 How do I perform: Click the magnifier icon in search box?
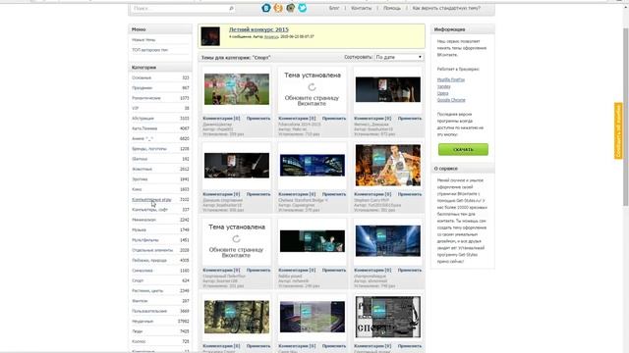[231, 8]
